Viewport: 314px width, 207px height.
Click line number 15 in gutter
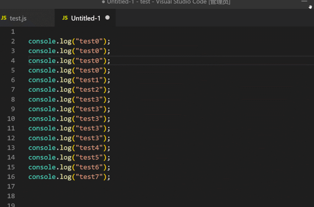tap(11, 167)
